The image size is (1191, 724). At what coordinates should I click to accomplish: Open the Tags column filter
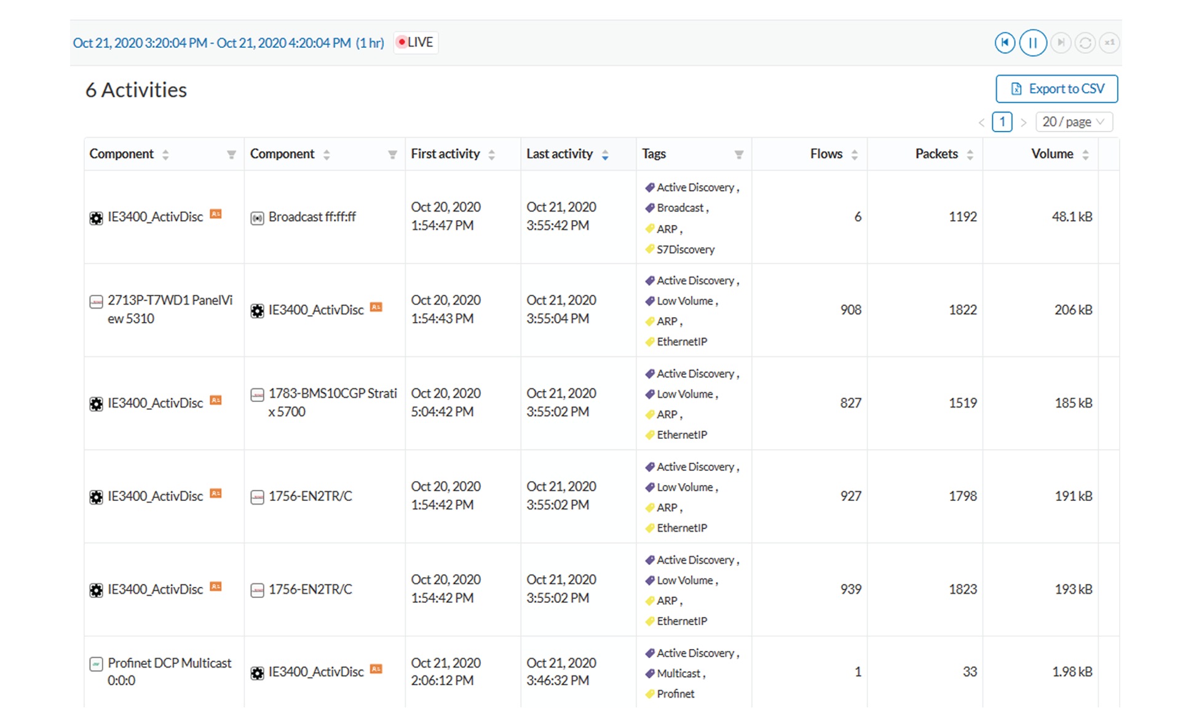coord(738,155)
